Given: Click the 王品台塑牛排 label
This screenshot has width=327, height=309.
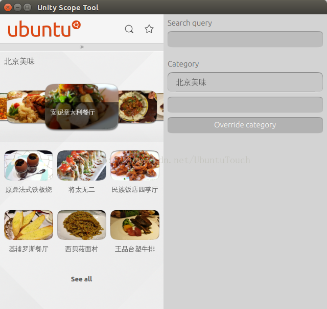Looking at the screenshot, I should (135, 249).
